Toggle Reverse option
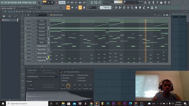The height and width of the screenshot is (106, 189). [64, 81]
